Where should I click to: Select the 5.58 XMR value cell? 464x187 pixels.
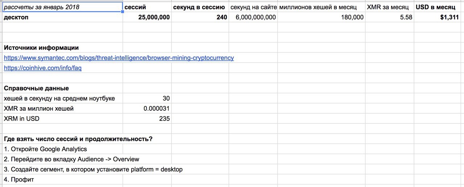click(x=390, y=17)
